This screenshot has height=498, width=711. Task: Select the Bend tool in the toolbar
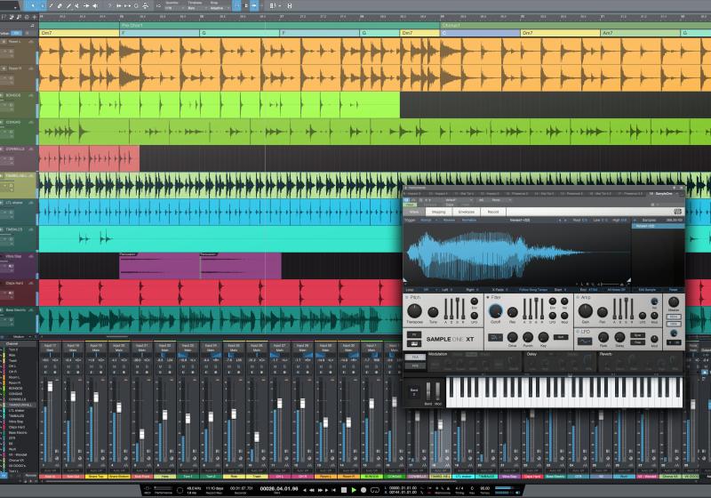tap(85, 6)
